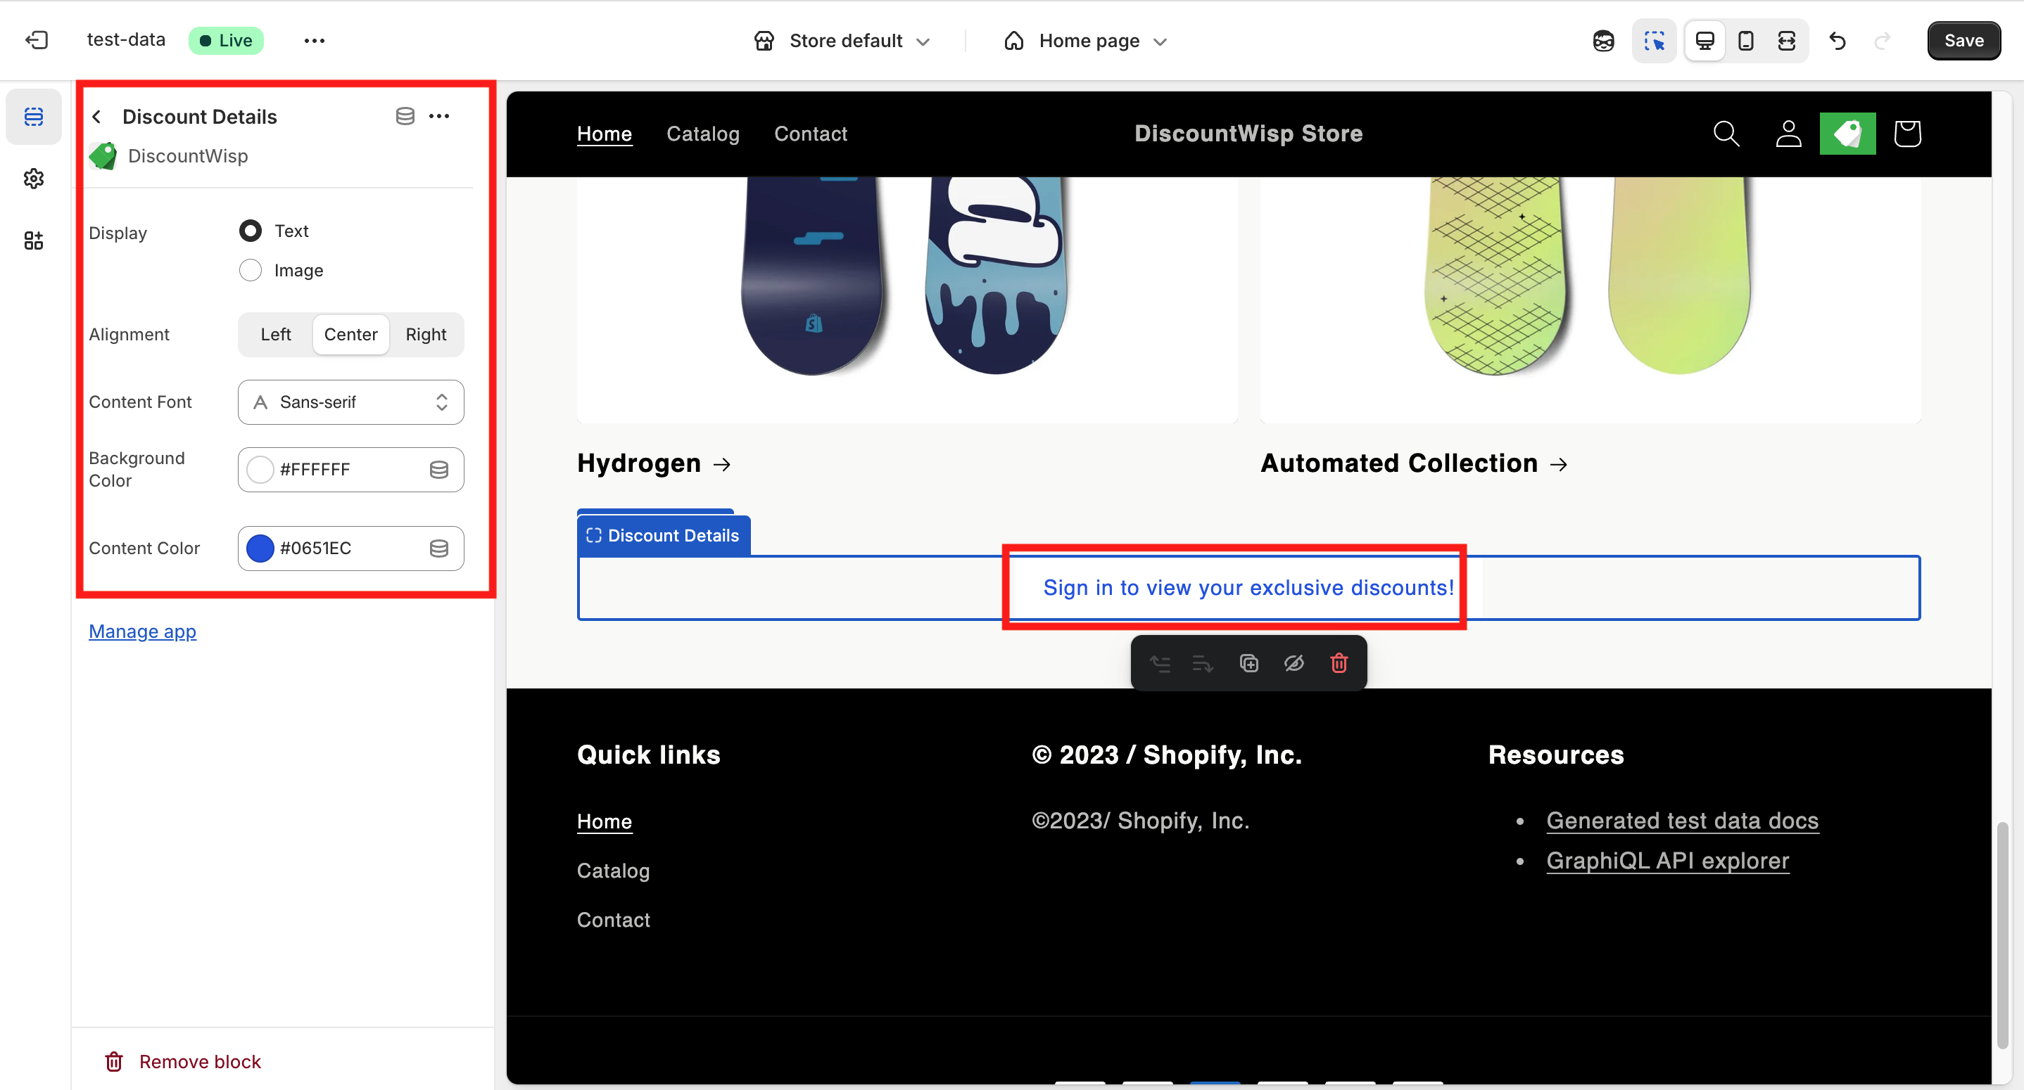Delete the block with trash icon
This screenshot has height=1090, width=2024.
tap(1339, 664)
